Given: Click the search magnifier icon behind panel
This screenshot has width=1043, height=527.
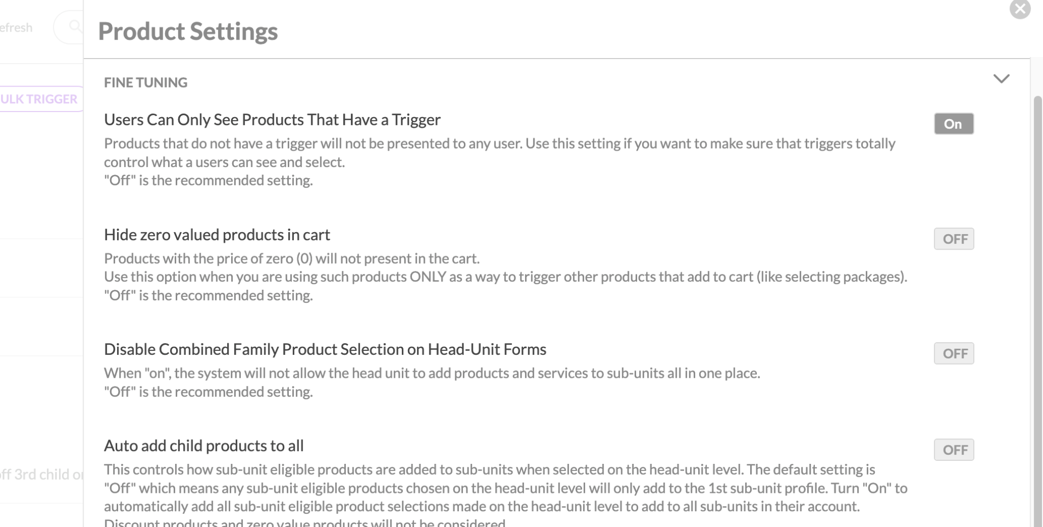Looking at the screenshot, I should [75, 26].
